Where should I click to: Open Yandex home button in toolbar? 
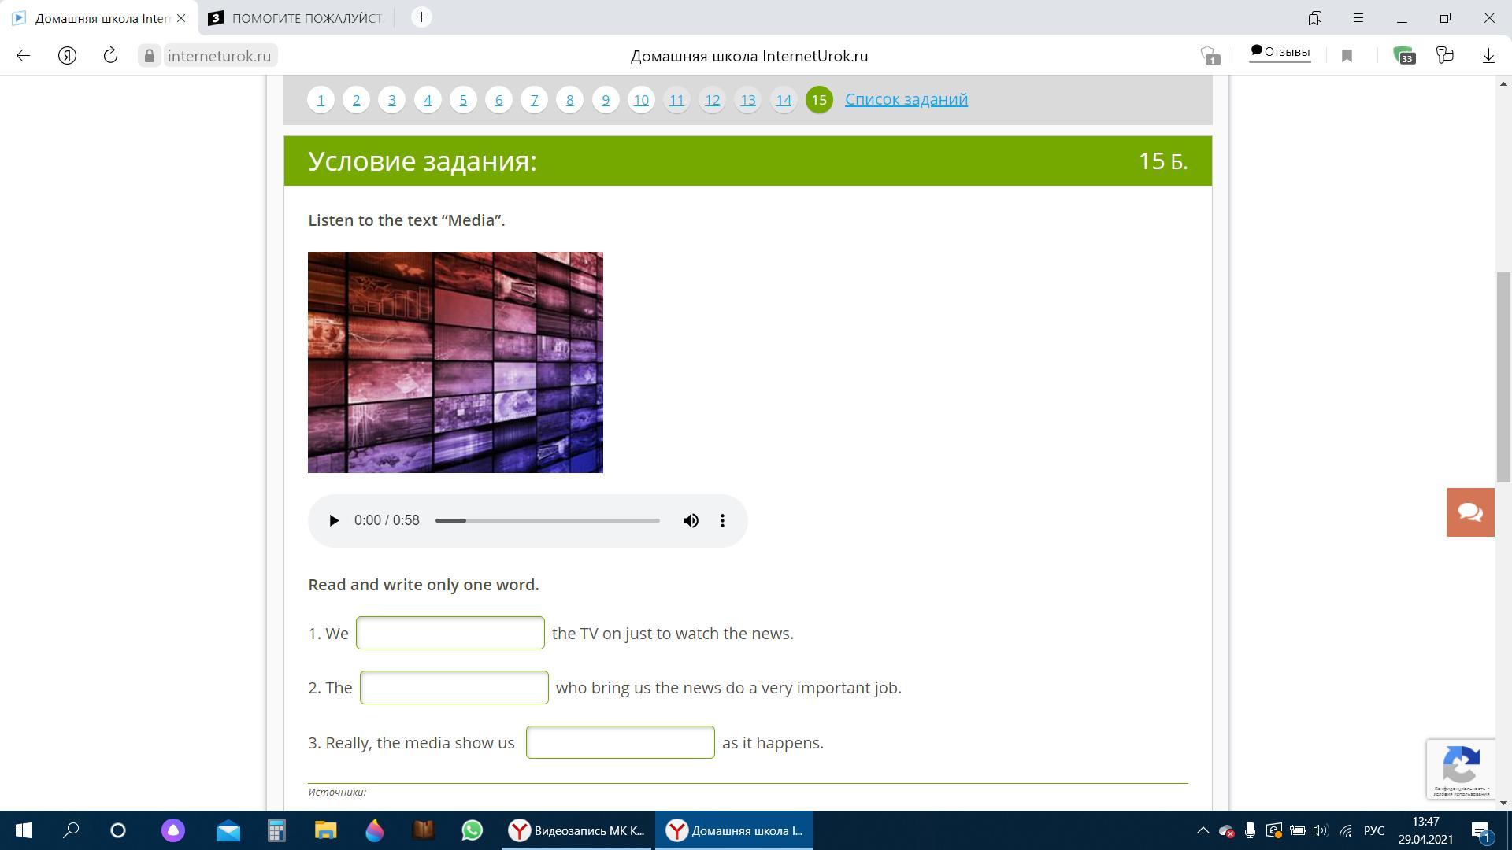(67, 55)
